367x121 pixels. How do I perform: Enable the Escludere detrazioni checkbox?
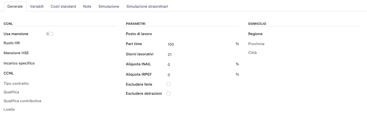click(168, 94)
